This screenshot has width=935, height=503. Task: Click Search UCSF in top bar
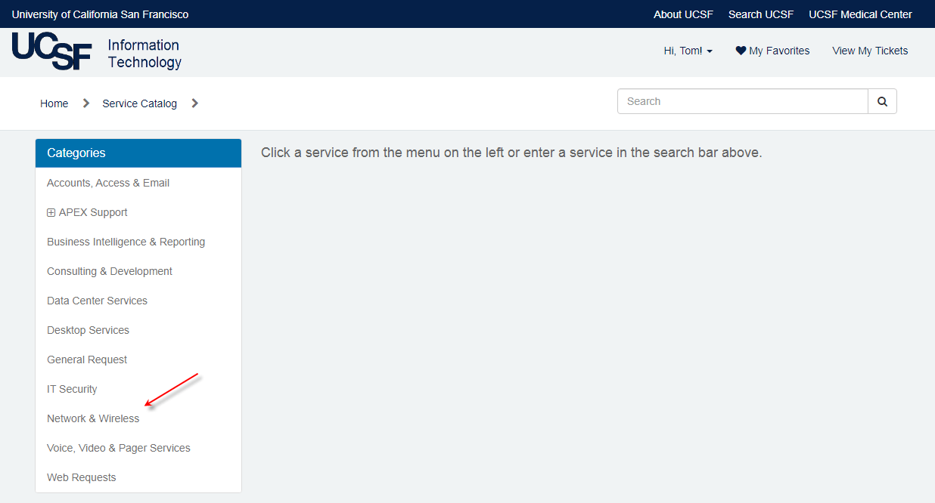point(761,14)
